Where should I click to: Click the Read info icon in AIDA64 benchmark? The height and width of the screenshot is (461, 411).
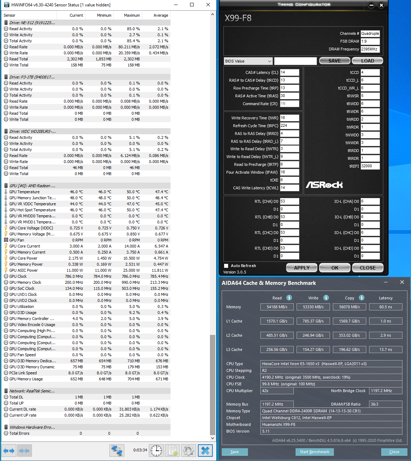pyautogui.click(x=289, y=298)
